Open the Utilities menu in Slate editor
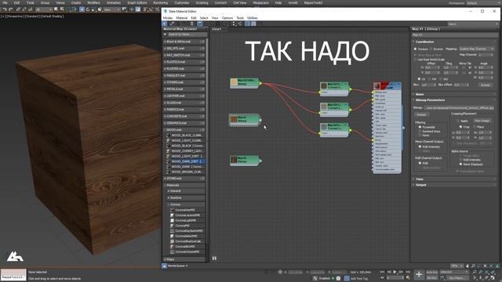Screen dimensions: 502x282 (253, 18)
